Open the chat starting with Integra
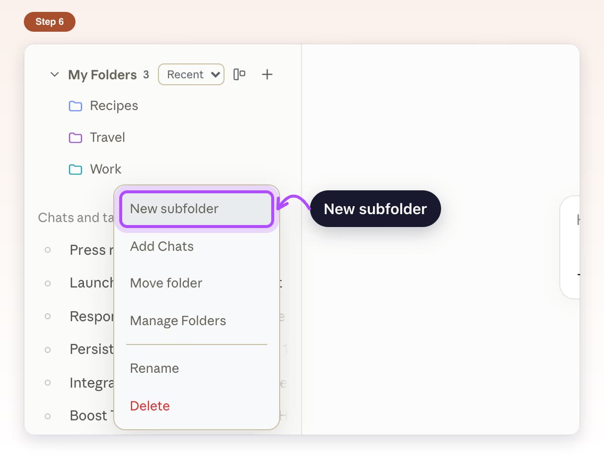Screen dimensions: 604x459 coord(92,383)
